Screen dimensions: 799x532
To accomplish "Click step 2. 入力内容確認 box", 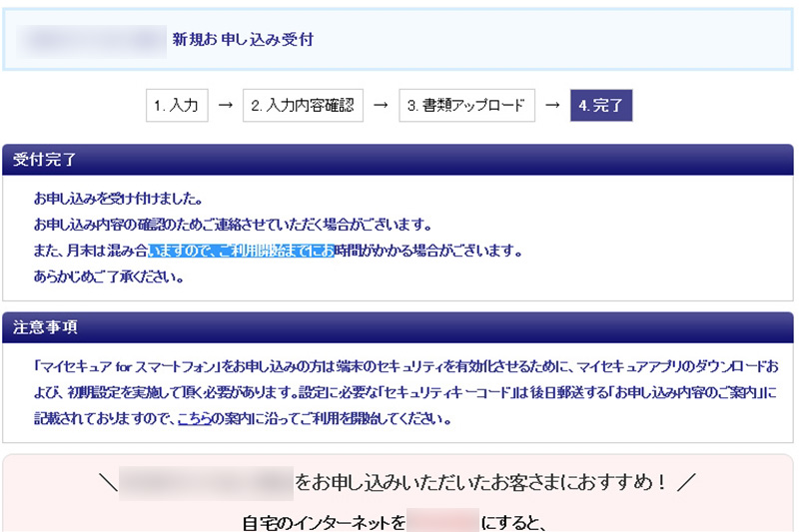I will click(303, 106).
